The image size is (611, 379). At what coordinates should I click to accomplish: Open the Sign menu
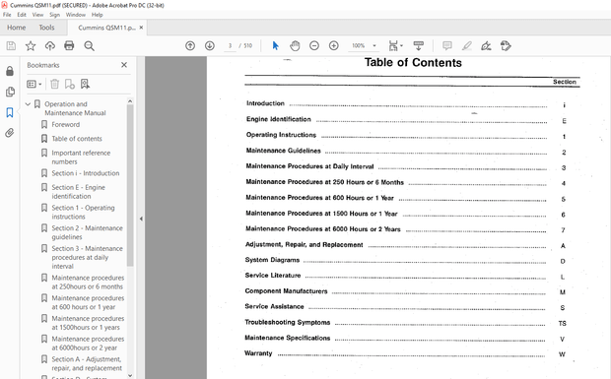pos(54,15)
